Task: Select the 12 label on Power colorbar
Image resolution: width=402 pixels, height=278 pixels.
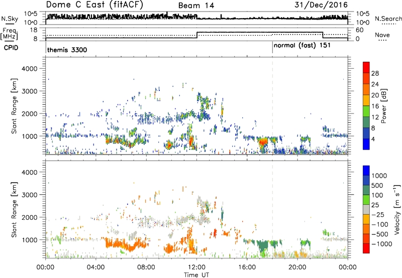Action: [x=375, y=117]
